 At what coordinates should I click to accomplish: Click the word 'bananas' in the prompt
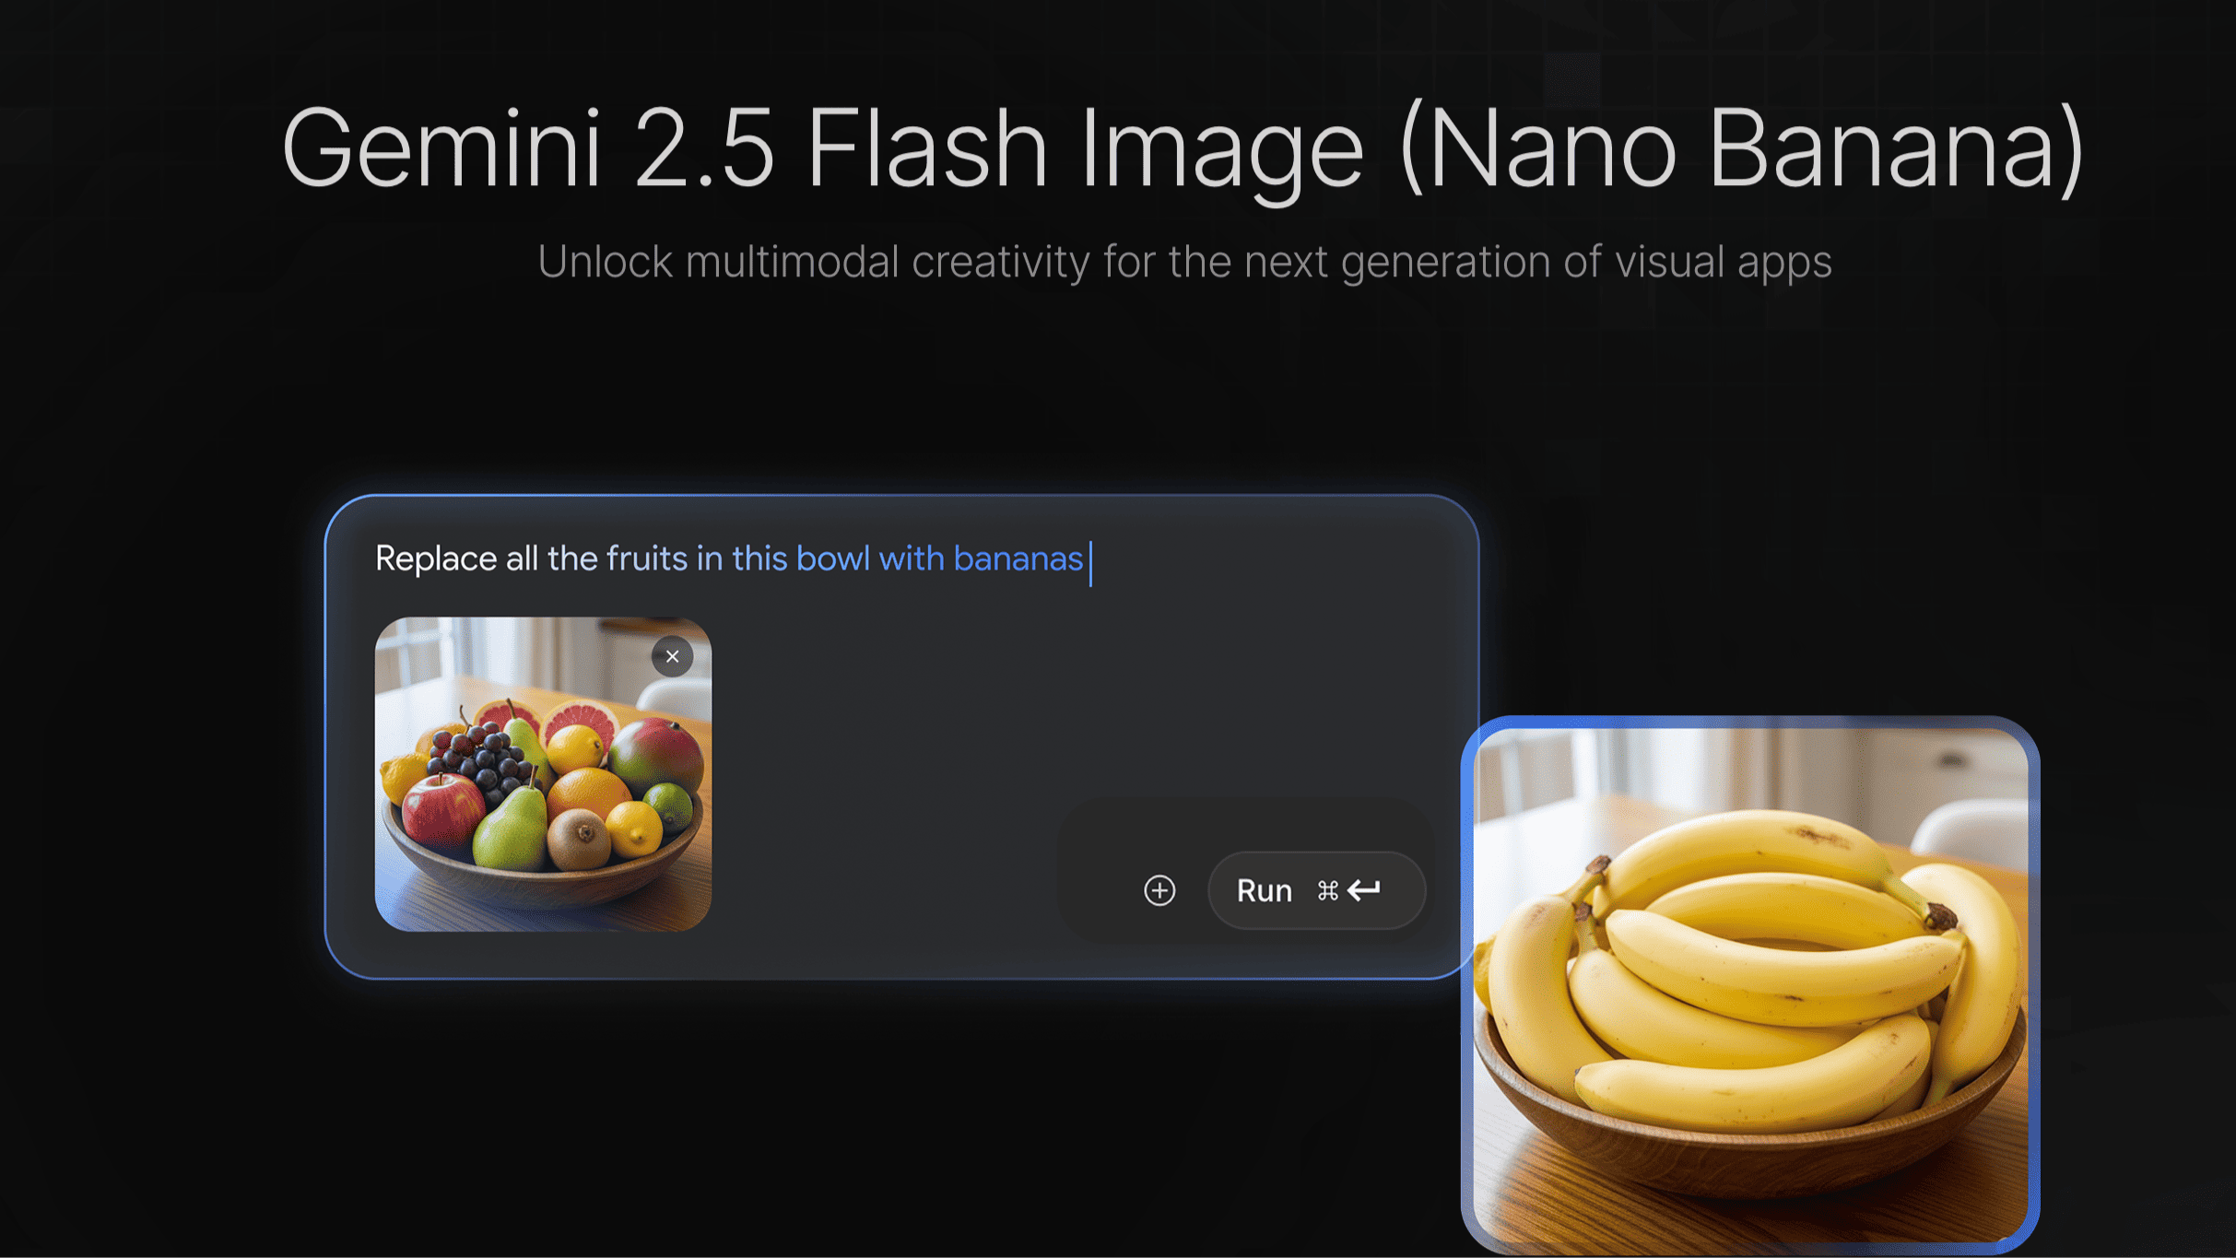click(x=1018, y=558)
